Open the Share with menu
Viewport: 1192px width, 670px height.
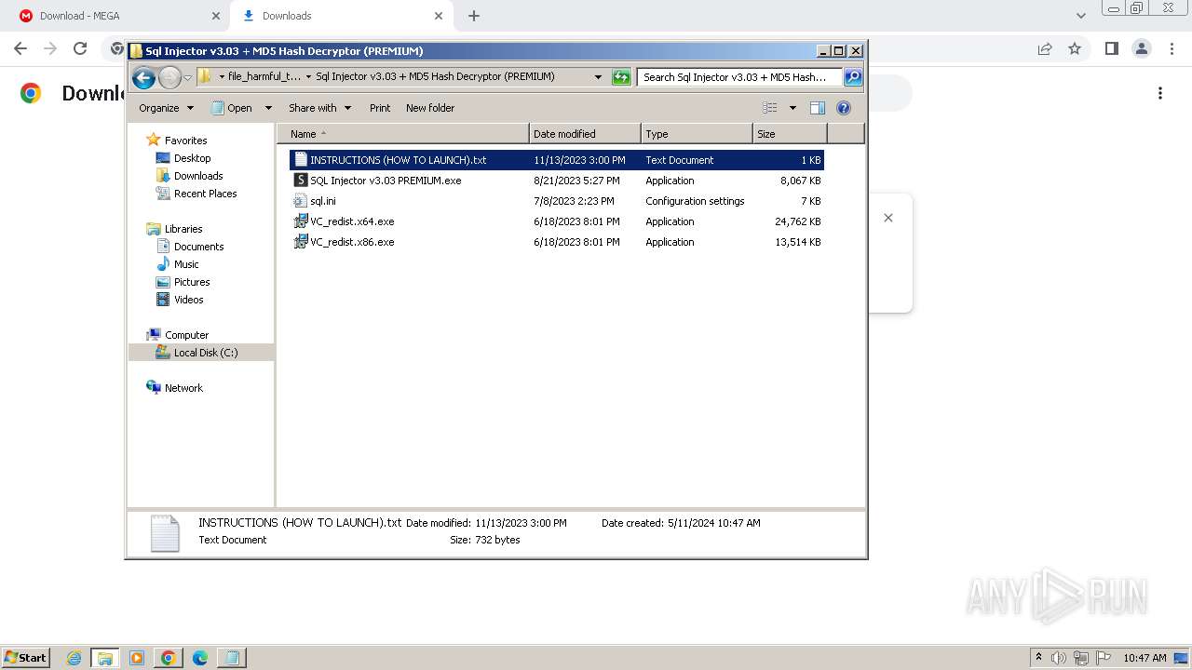pos(319,108)
